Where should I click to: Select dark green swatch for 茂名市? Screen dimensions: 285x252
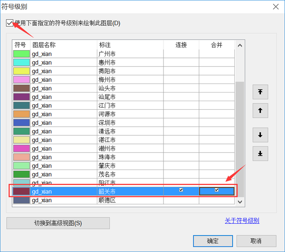[x=22, y=174]
